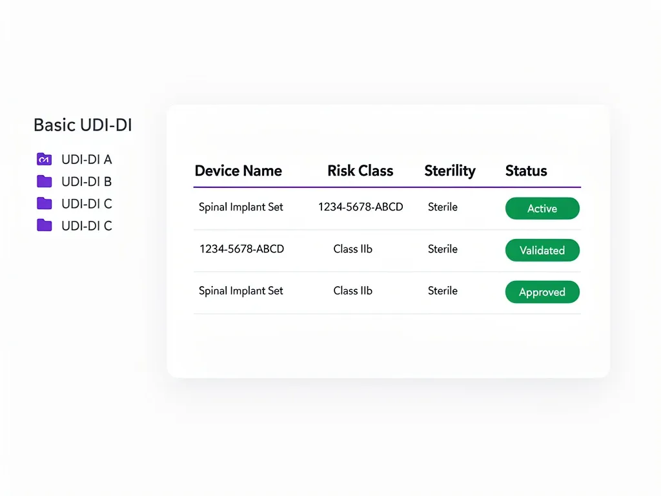This screenshot has height=496, width=661.
Task: Click the folder icon of the upper UDI-DI C
Action: coord(44,203)
